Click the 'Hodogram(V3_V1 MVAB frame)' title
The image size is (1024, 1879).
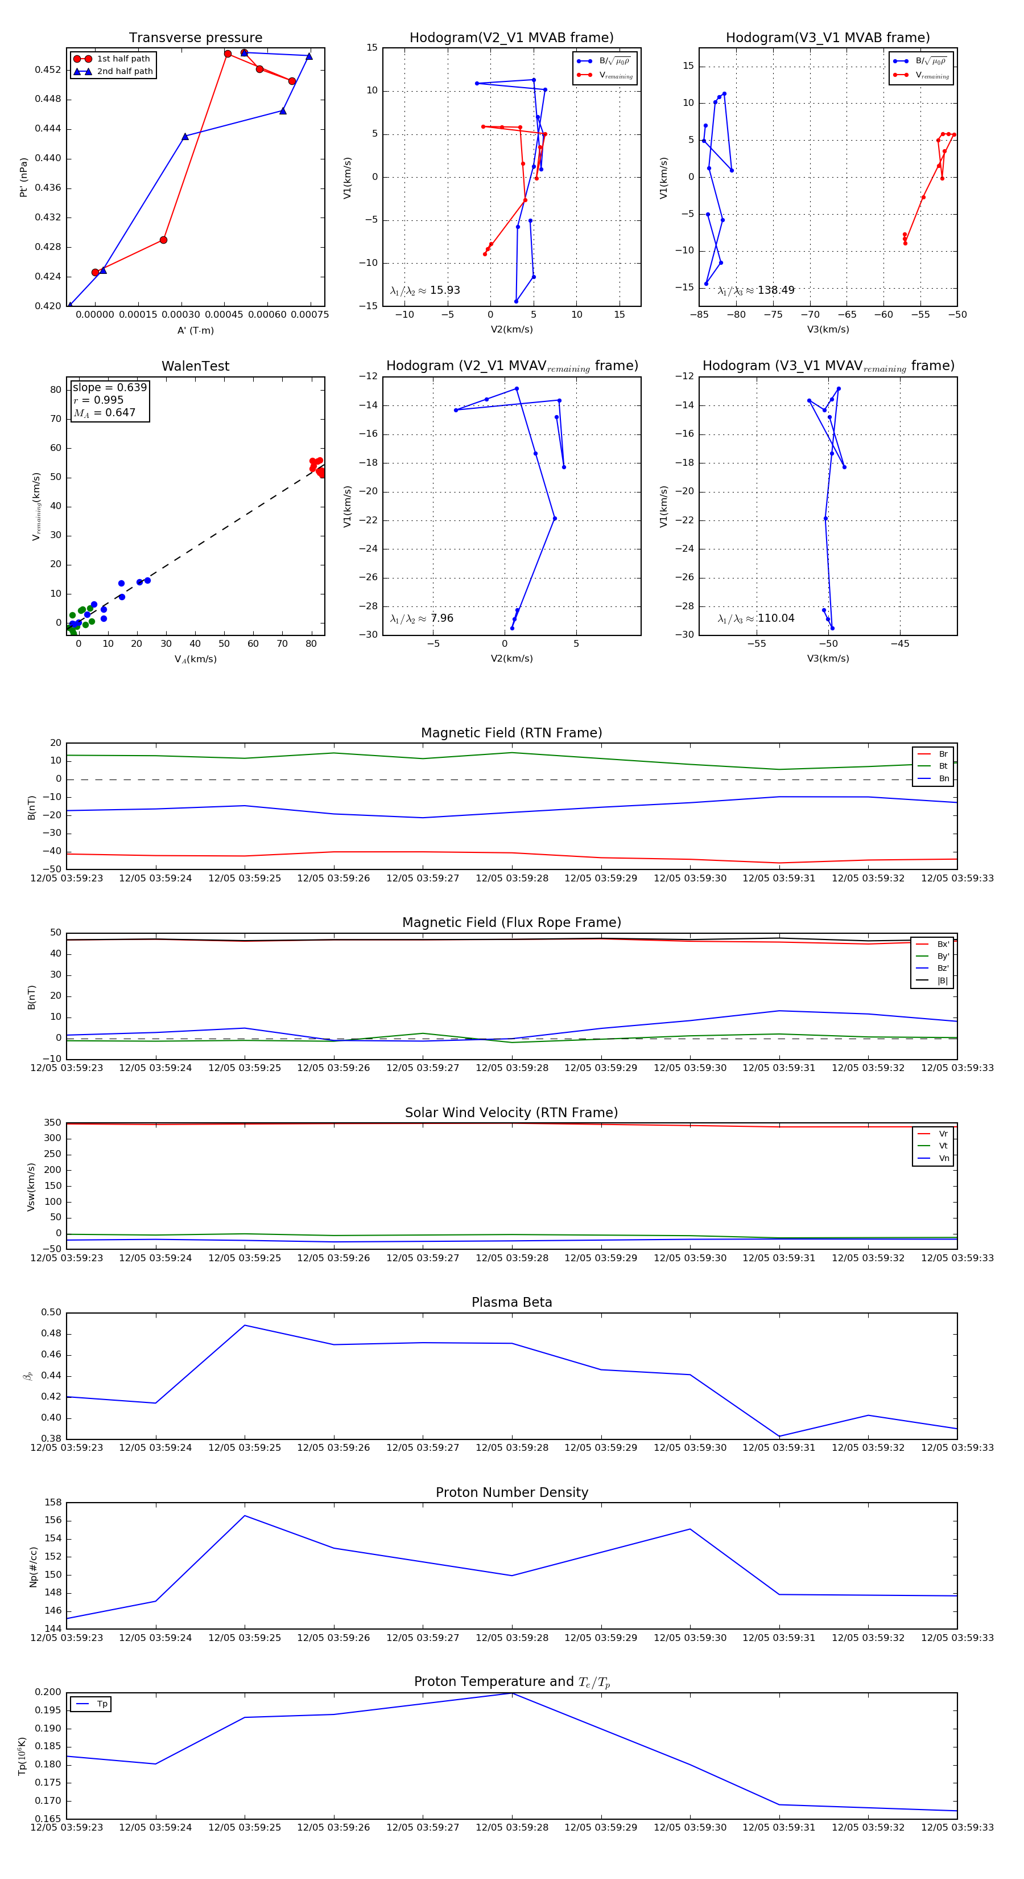coord(828,38)
